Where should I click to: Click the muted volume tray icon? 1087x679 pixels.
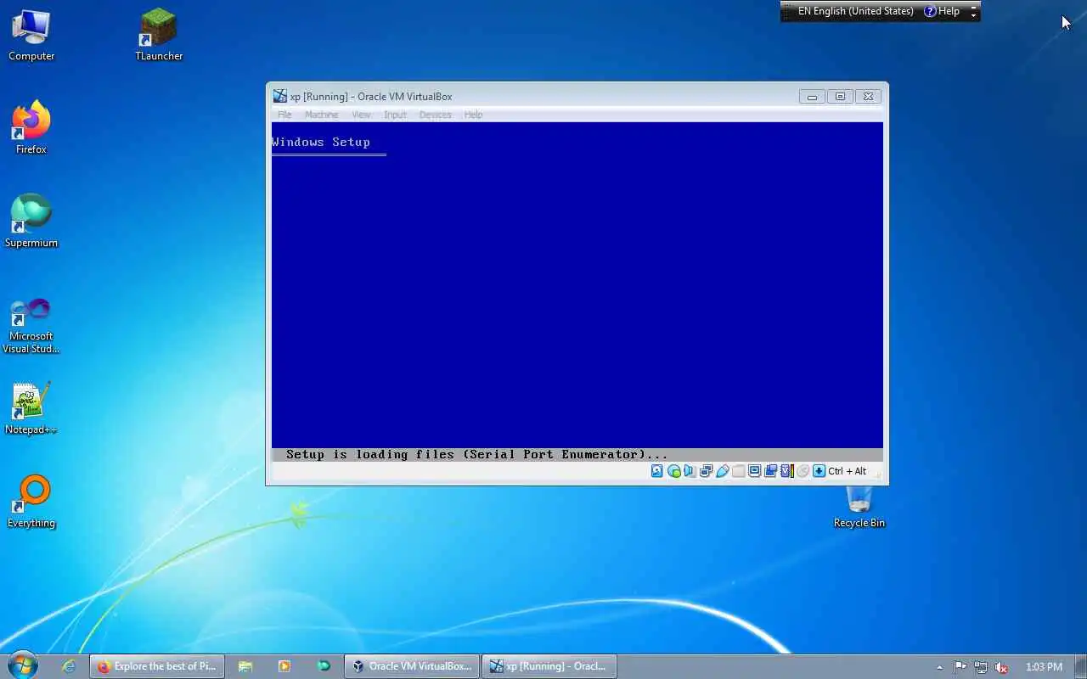1002,667
